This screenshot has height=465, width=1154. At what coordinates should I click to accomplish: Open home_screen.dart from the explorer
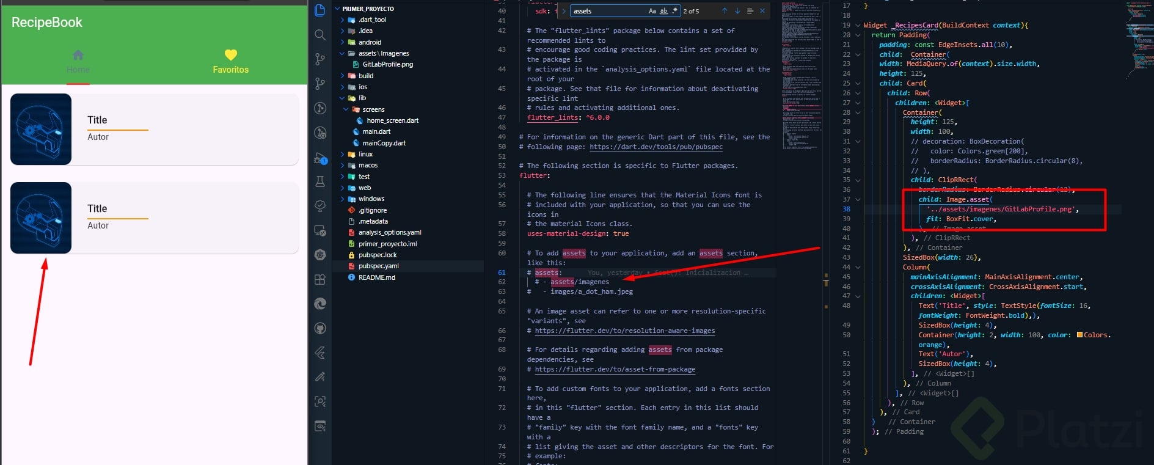[x=393, y=120]
